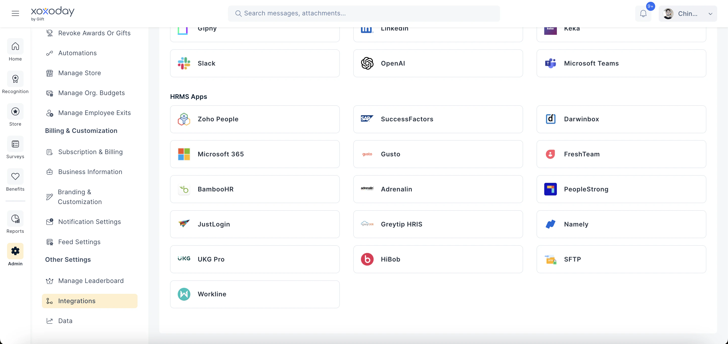Click the JustLogin logo icon
Viewport: 728px width, 344px height.
[184, 224]
